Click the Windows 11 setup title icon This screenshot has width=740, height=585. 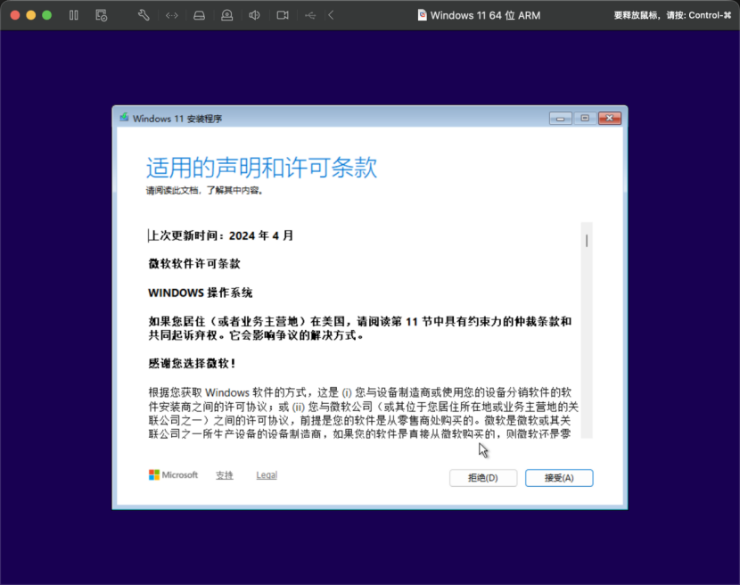(124, 118)
